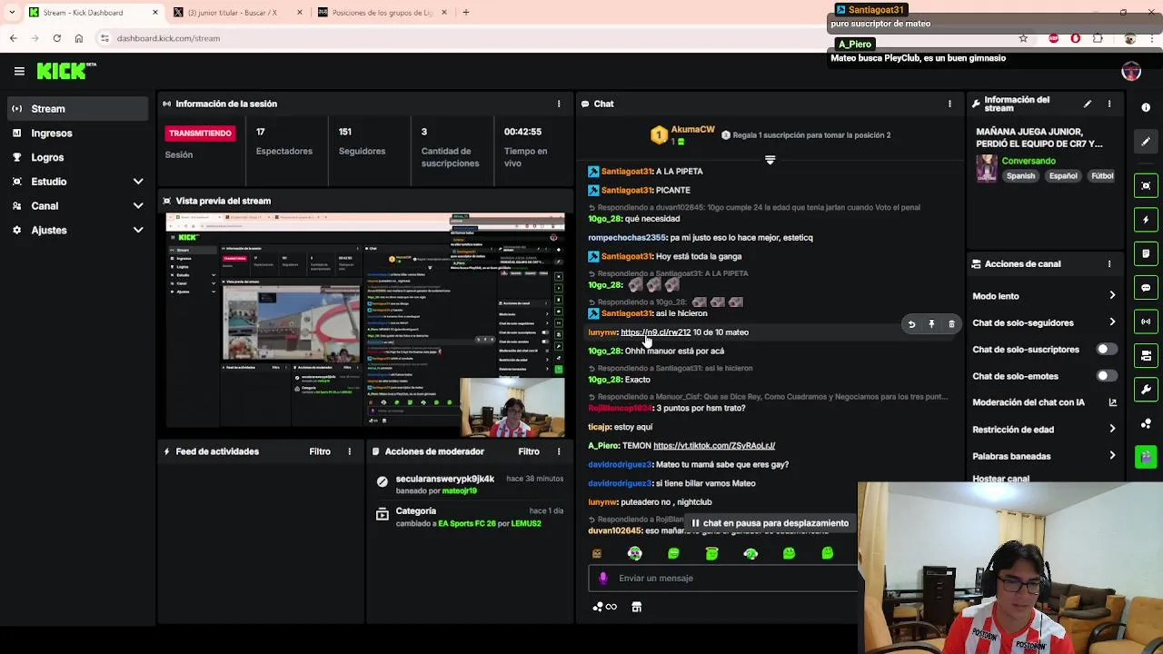Open the user avatar menu top right
The image size is (1163, 654).
(1131, 72)
